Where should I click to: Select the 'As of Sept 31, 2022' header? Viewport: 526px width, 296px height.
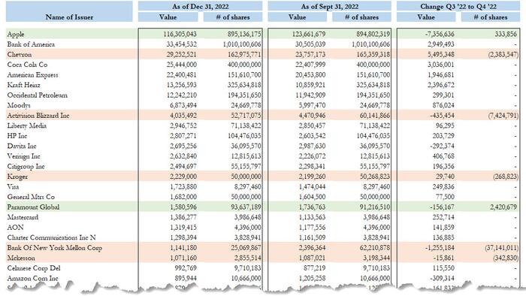[x=329, y=6]
